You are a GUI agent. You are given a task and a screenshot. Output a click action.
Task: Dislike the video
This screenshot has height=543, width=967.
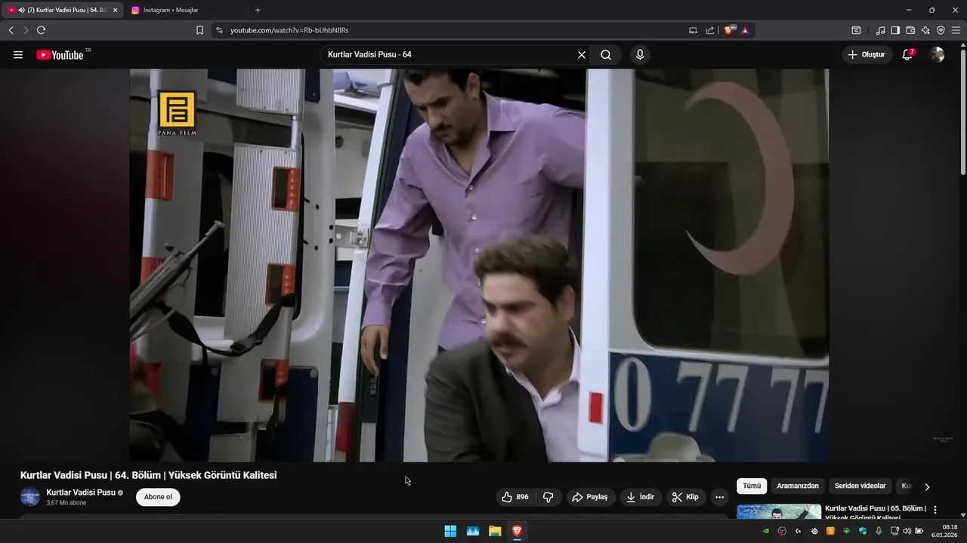[548, 497]
